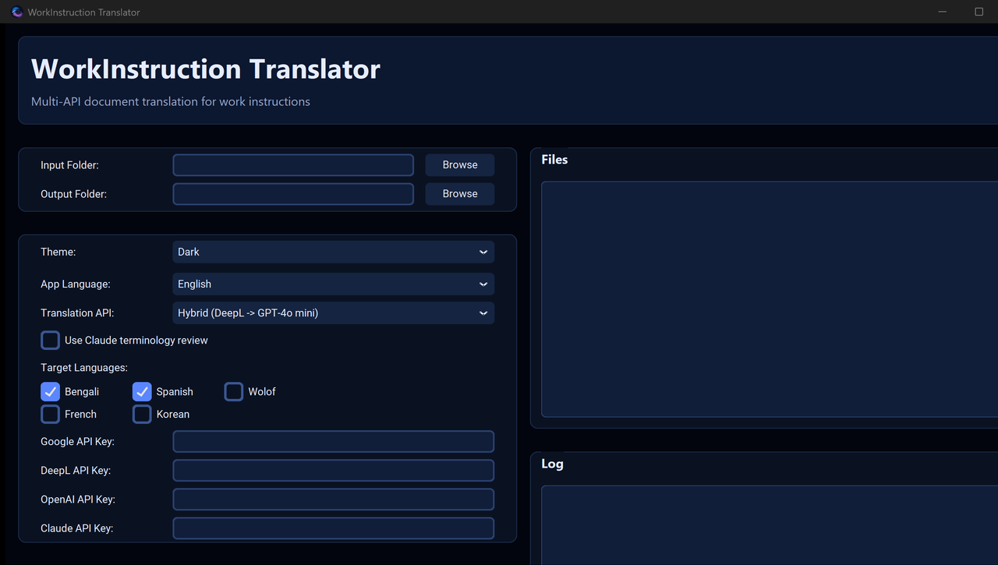The height and width of the screenshot is (565, 998).
Task: Check the Korean target language
Action: click(x=142, y=415)
